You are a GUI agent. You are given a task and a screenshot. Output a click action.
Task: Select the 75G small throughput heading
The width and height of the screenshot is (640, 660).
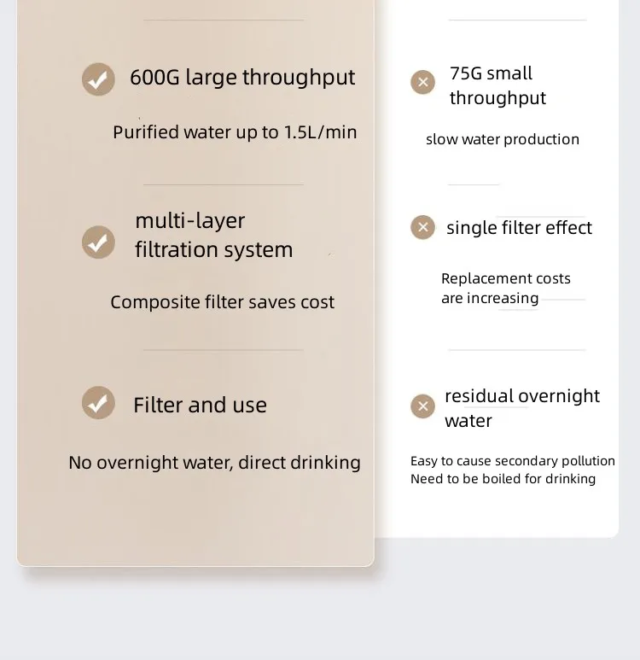(497, 85)
